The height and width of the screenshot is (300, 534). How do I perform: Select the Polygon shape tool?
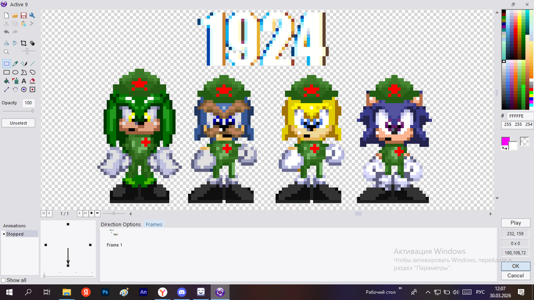coord(24,72)
